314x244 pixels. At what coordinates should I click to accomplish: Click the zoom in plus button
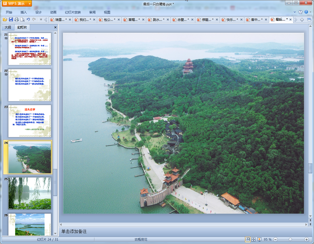point(306,239)
